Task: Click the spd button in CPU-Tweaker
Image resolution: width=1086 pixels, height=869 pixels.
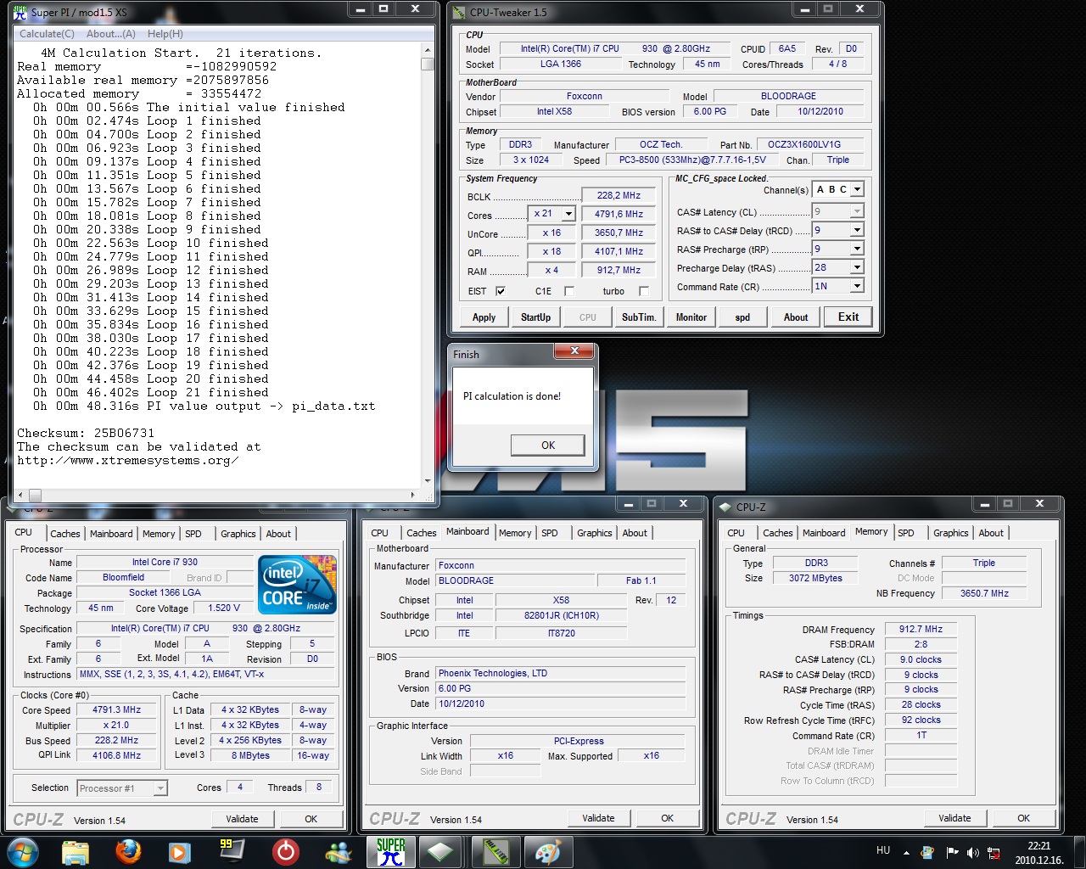Action: coord(742,317)
